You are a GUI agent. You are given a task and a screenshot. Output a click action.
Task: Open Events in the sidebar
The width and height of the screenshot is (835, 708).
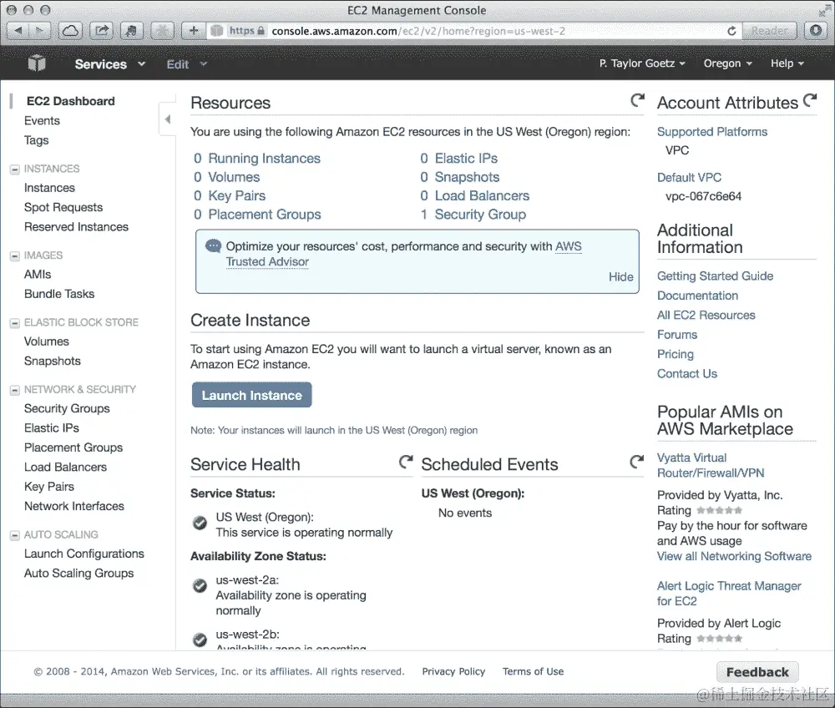[x=42, y=121]
